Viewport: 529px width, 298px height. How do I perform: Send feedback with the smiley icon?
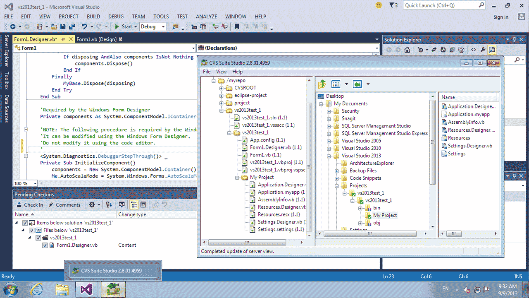tap(379, 5)
